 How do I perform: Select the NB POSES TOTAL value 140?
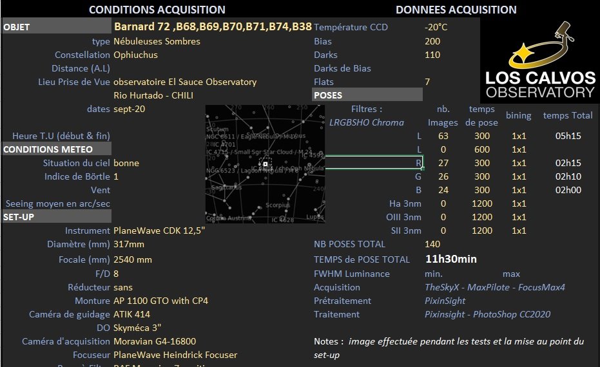click(x=432, y=244)
